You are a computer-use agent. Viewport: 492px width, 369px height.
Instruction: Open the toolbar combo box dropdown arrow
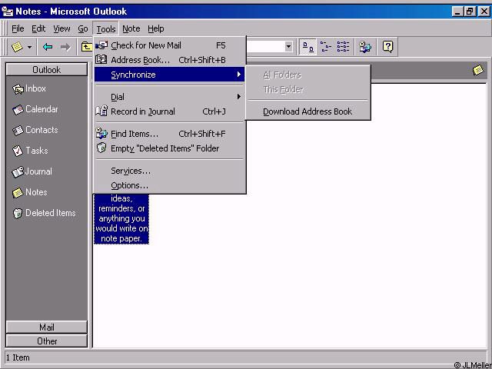click(288, 47)
